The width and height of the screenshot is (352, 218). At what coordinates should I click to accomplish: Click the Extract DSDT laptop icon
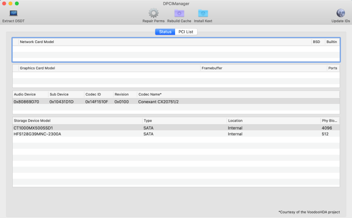tap(14, 14)
